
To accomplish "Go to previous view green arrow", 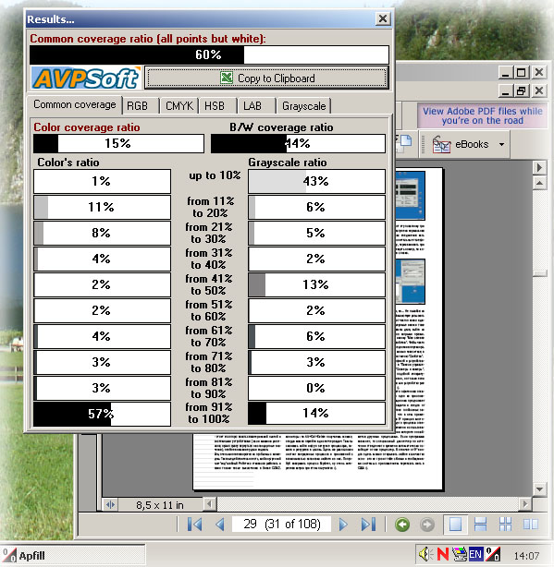I will click(402, 525).
